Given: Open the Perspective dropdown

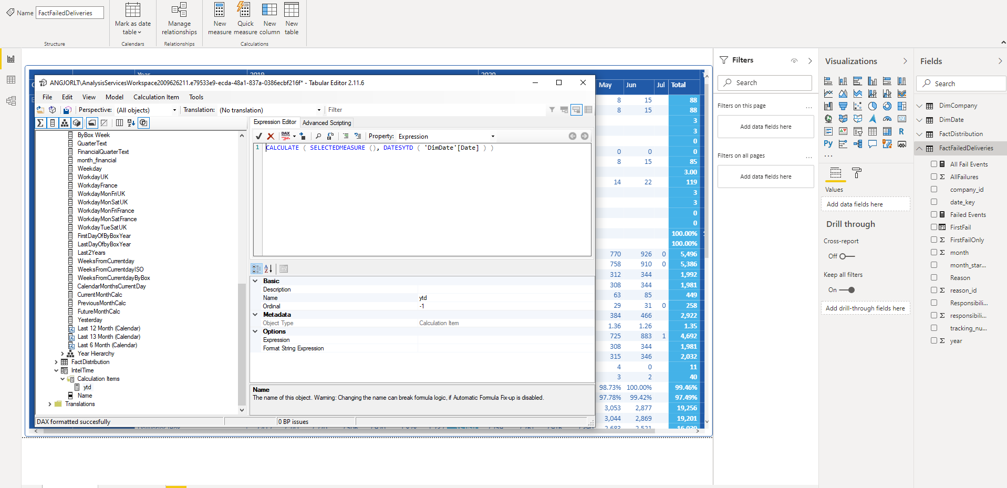Looking at the screenshot, I should [173, 110].
